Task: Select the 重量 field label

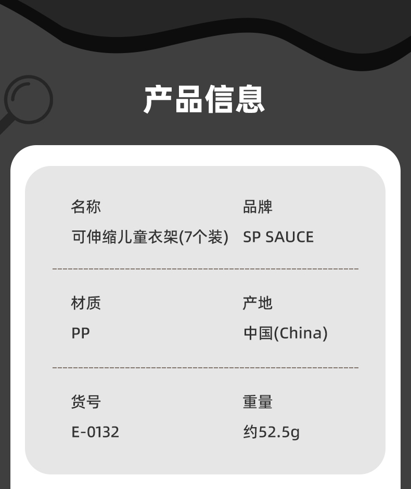Action: pyautogui.click(x=258, y=402)
